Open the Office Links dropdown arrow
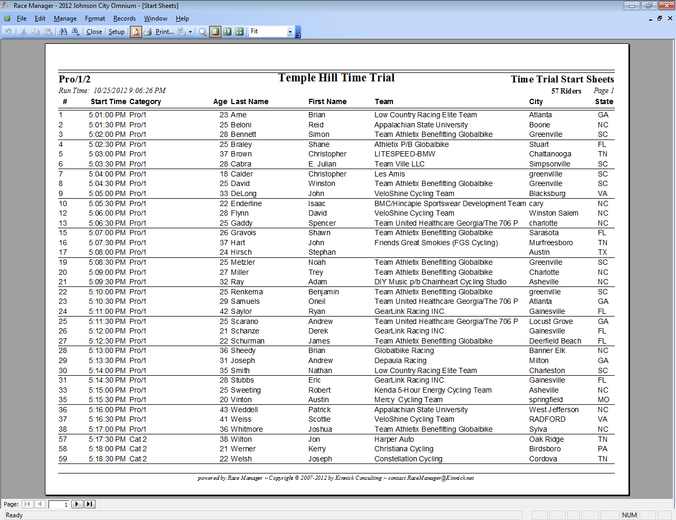Screen dimensions: 676x520 tap(191, 32)
